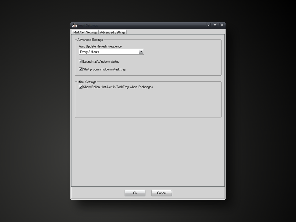Open the Auto Update Refresh Frequency dropdown arrow
Viewport: 296px width, 222px height.
click(141, 52)
